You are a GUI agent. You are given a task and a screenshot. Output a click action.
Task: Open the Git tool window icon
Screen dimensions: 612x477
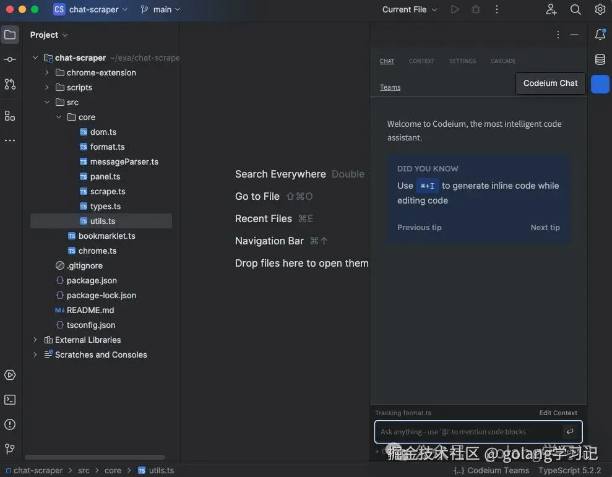pos(10,449)
